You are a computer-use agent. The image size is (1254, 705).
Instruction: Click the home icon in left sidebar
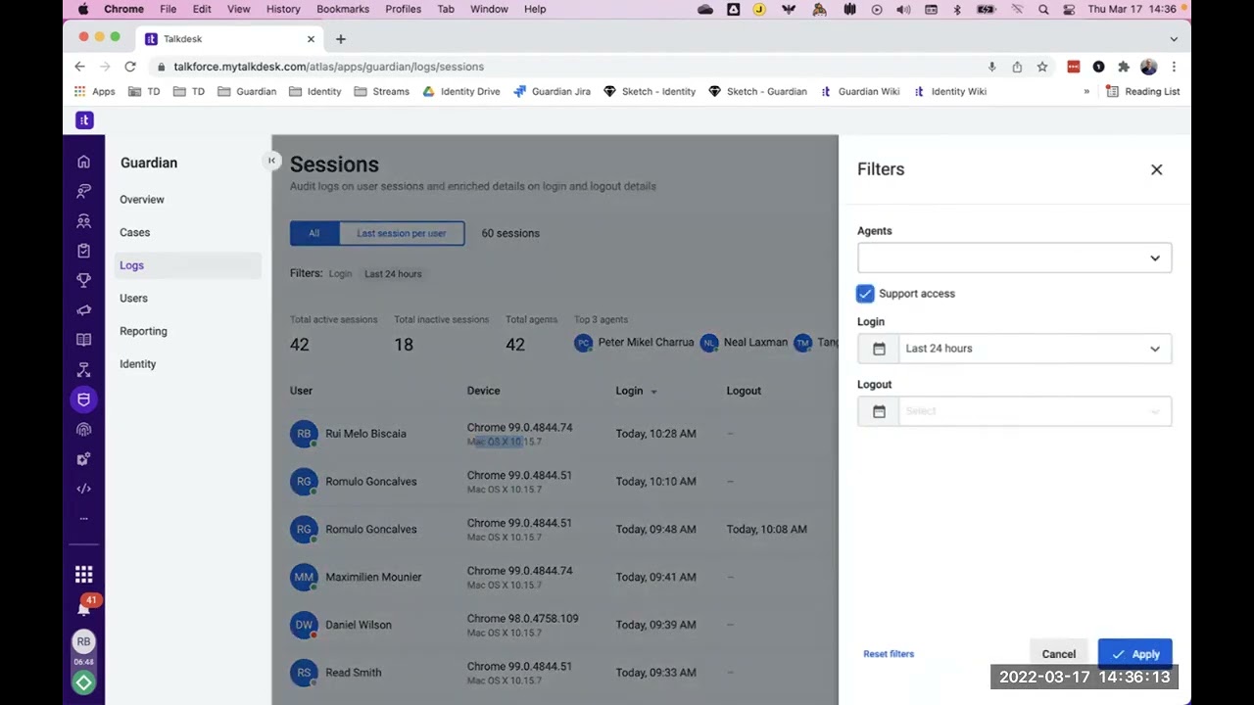tap(83, 162)
